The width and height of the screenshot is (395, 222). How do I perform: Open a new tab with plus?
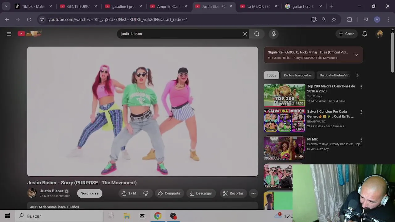click(332, 6)
